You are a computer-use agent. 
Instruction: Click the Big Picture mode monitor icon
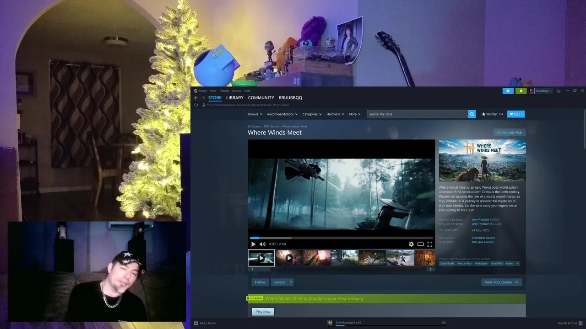pos(558,91)
